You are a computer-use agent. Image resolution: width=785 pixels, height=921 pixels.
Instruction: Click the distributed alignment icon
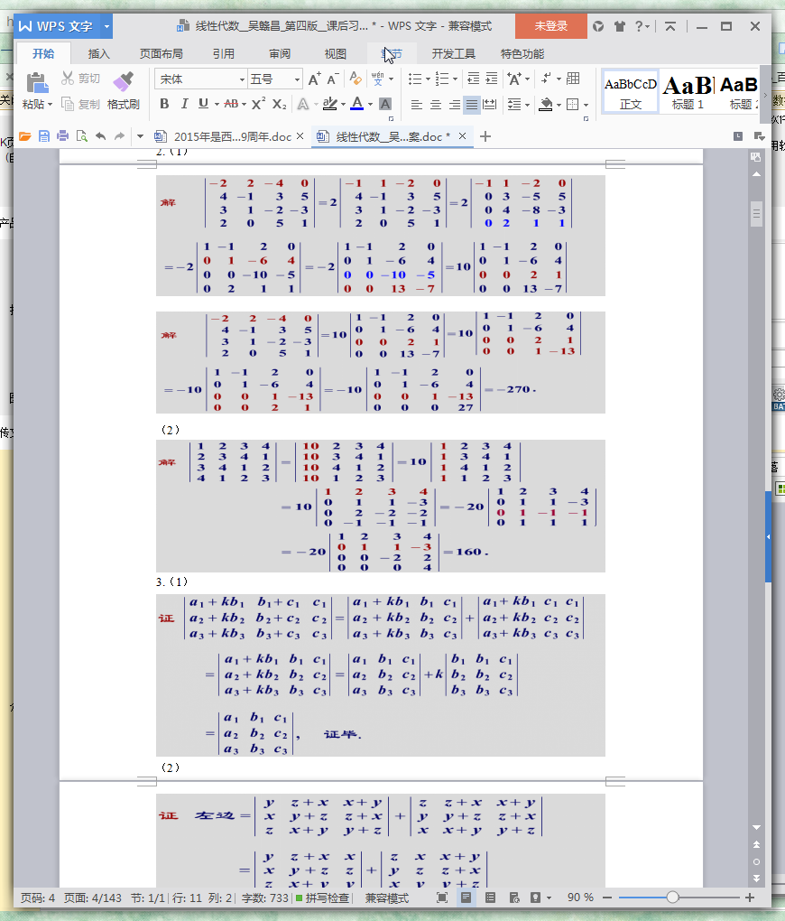489,105
